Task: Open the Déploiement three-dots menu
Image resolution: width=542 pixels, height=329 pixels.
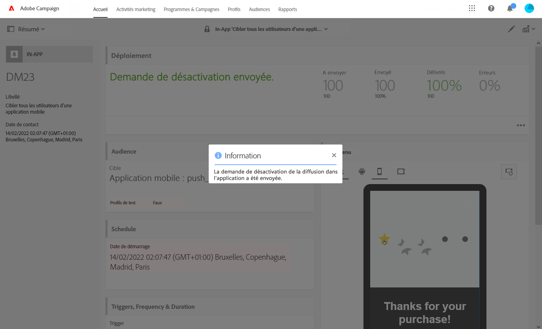Action: point(521,126)
